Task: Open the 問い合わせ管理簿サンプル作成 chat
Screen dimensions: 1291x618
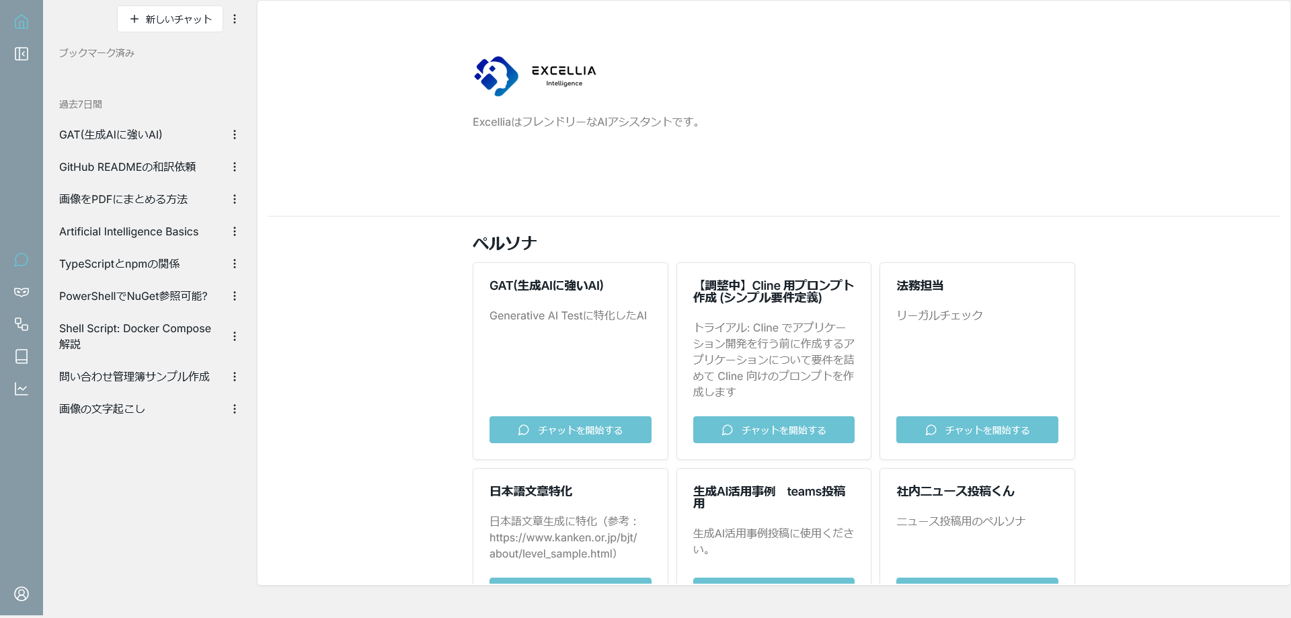Action: coord(134,377)
